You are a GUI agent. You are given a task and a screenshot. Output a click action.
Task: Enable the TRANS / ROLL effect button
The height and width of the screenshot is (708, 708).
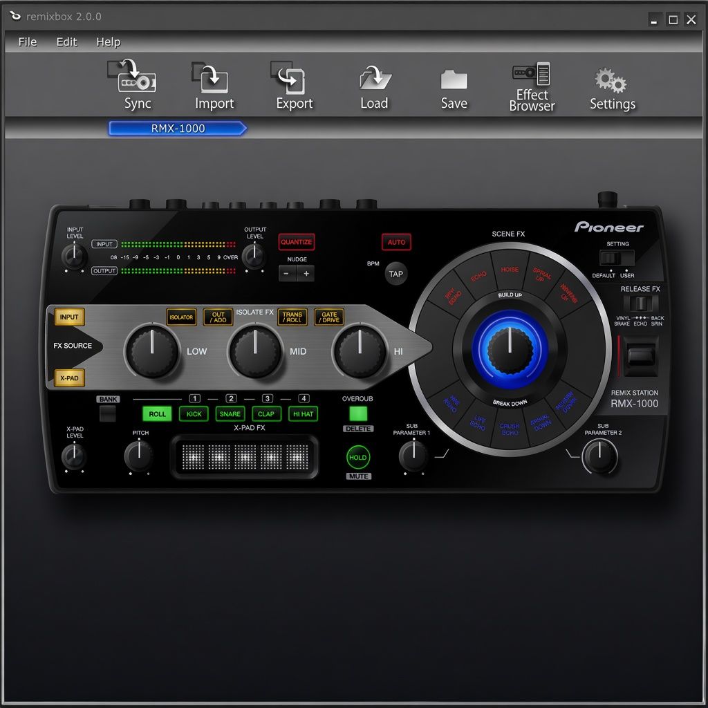(x=292, y=317)
